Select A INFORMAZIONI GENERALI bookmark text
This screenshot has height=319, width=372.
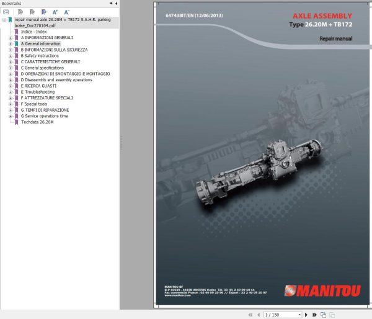coord(46,37)
